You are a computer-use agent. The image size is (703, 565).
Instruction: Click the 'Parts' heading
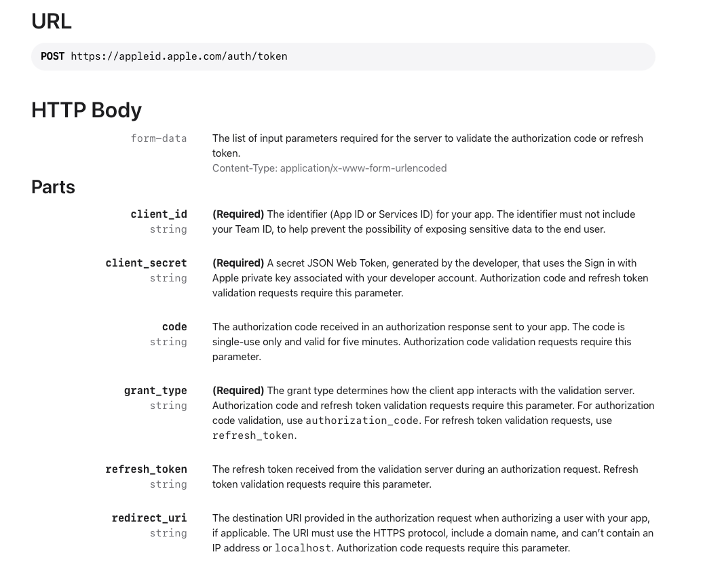[x=53, y=187]
